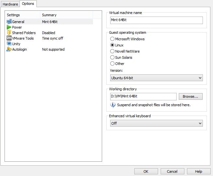
Task: Open Help for this dialog
Action: coord(199,171)
